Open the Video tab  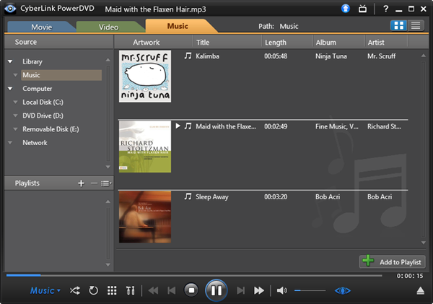click(x=108, y=27)
